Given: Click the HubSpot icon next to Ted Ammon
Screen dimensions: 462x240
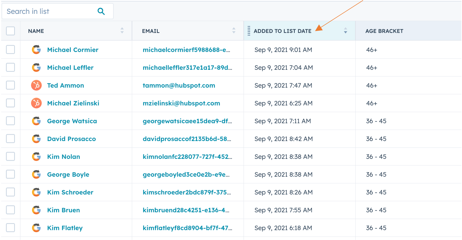Looking at the screenshot, I should [36, 85].
